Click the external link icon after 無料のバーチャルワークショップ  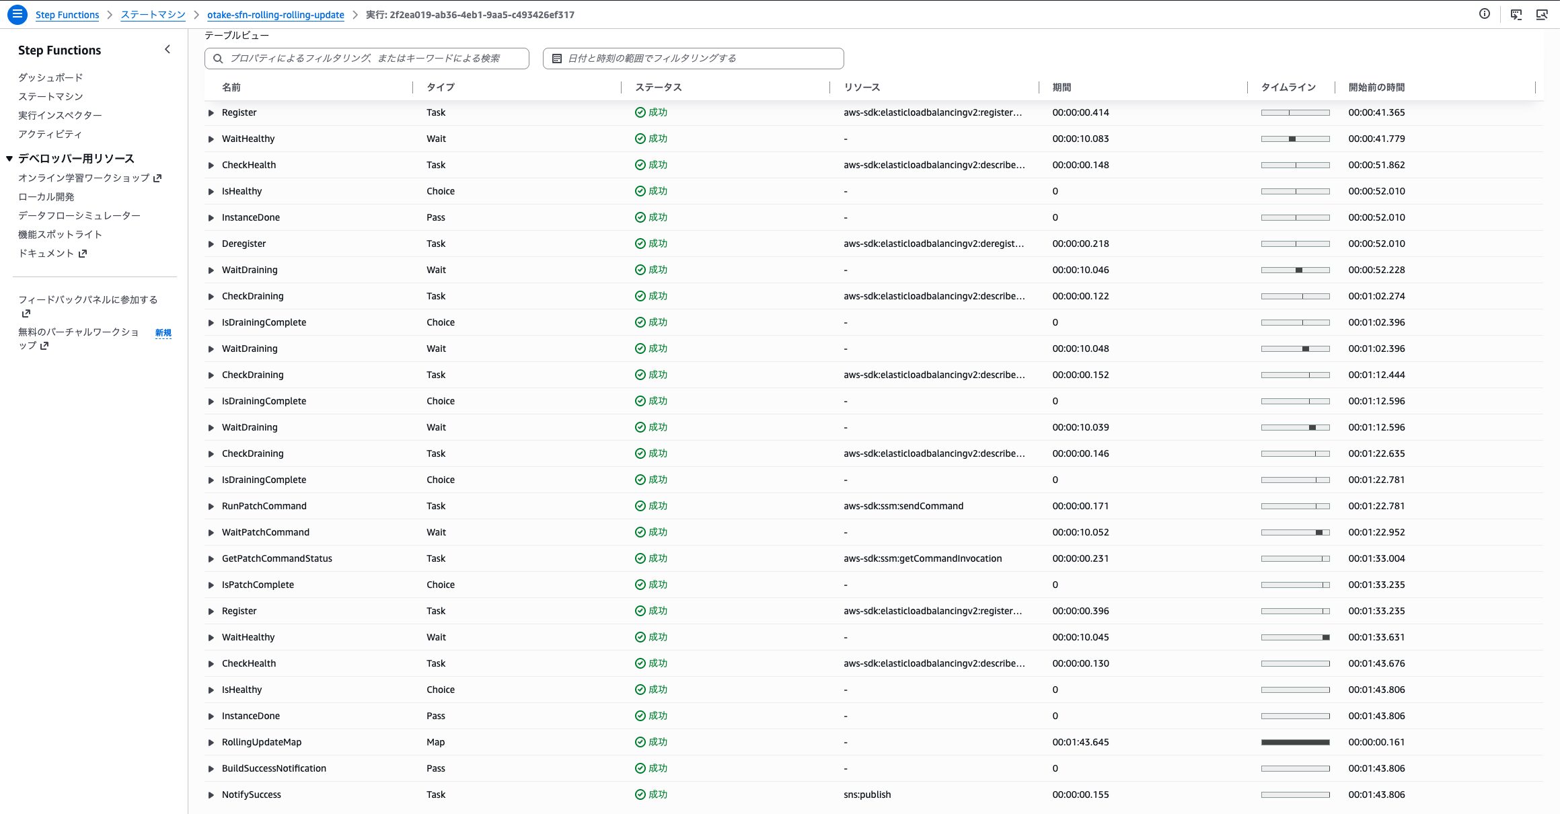pyautogui.click(x=44, y=346)
